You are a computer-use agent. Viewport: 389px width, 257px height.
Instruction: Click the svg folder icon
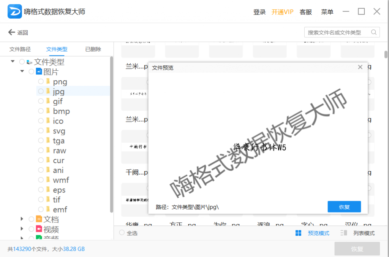48,131
